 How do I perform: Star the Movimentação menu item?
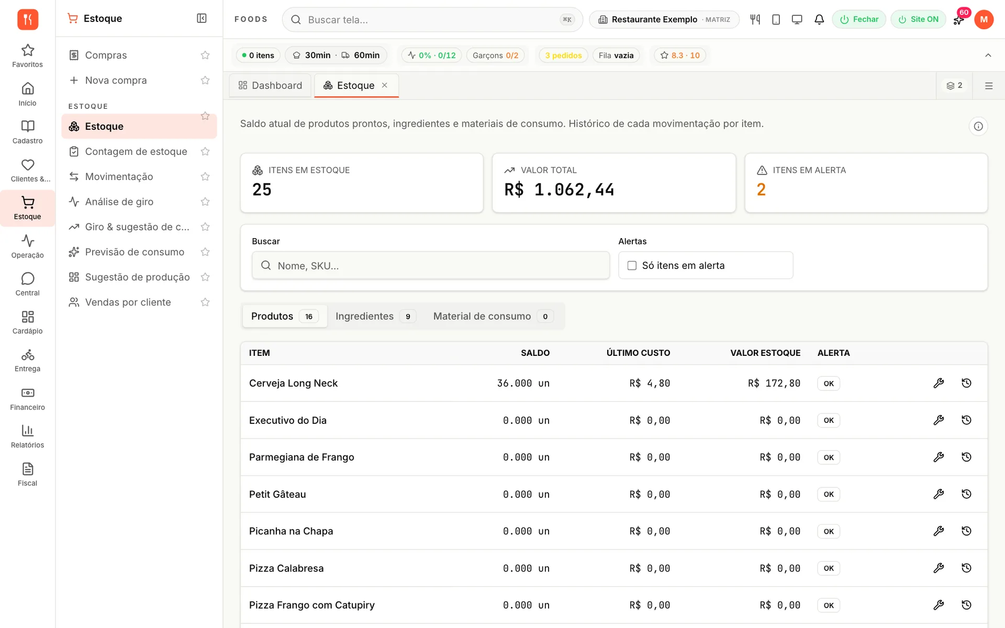pyautogui.click(x=205, y=176)
